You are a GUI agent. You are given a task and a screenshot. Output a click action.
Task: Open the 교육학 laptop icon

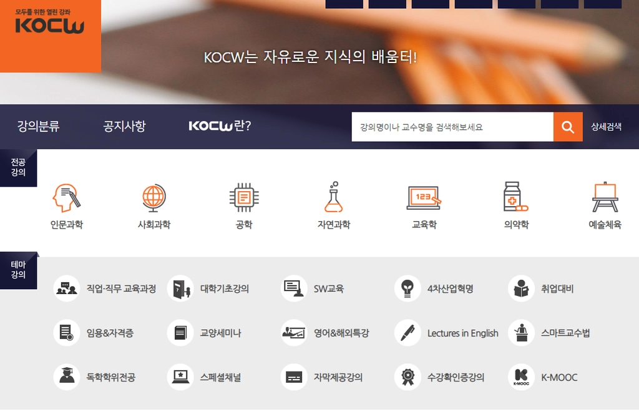[x=424, y=198]
